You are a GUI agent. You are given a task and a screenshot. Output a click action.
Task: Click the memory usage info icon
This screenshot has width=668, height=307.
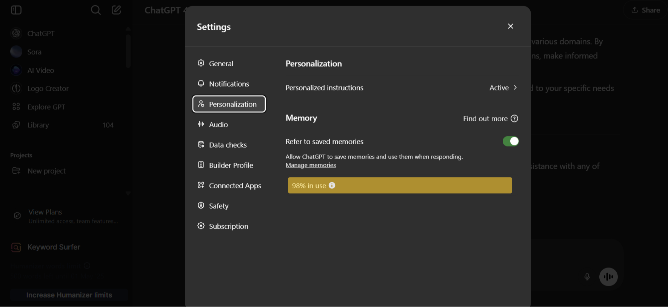tap(332, 185)
